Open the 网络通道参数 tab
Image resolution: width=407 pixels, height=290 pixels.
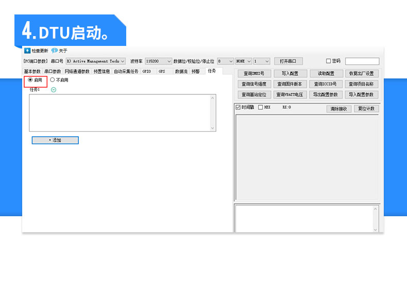77,71
